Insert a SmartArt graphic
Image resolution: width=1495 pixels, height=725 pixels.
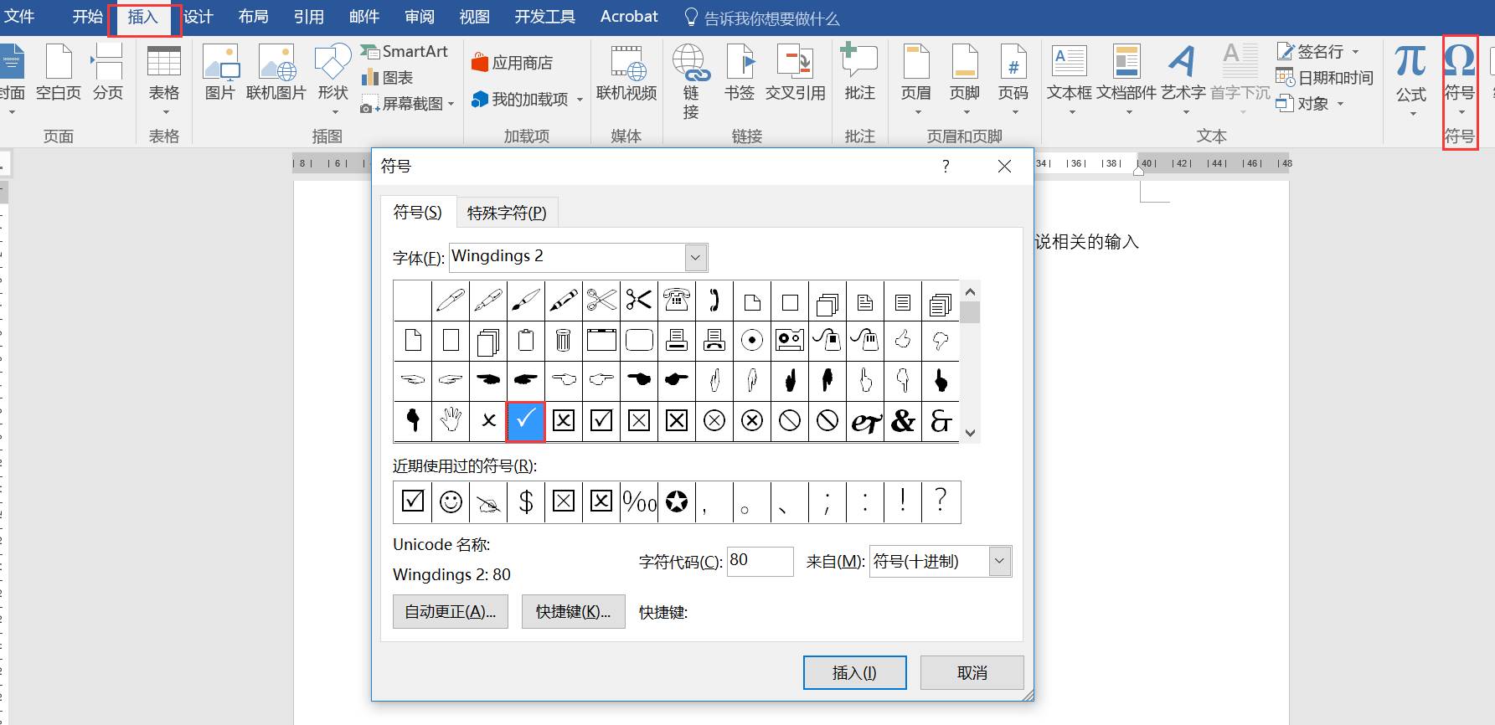pyautogui.click(x=405, y=52)
